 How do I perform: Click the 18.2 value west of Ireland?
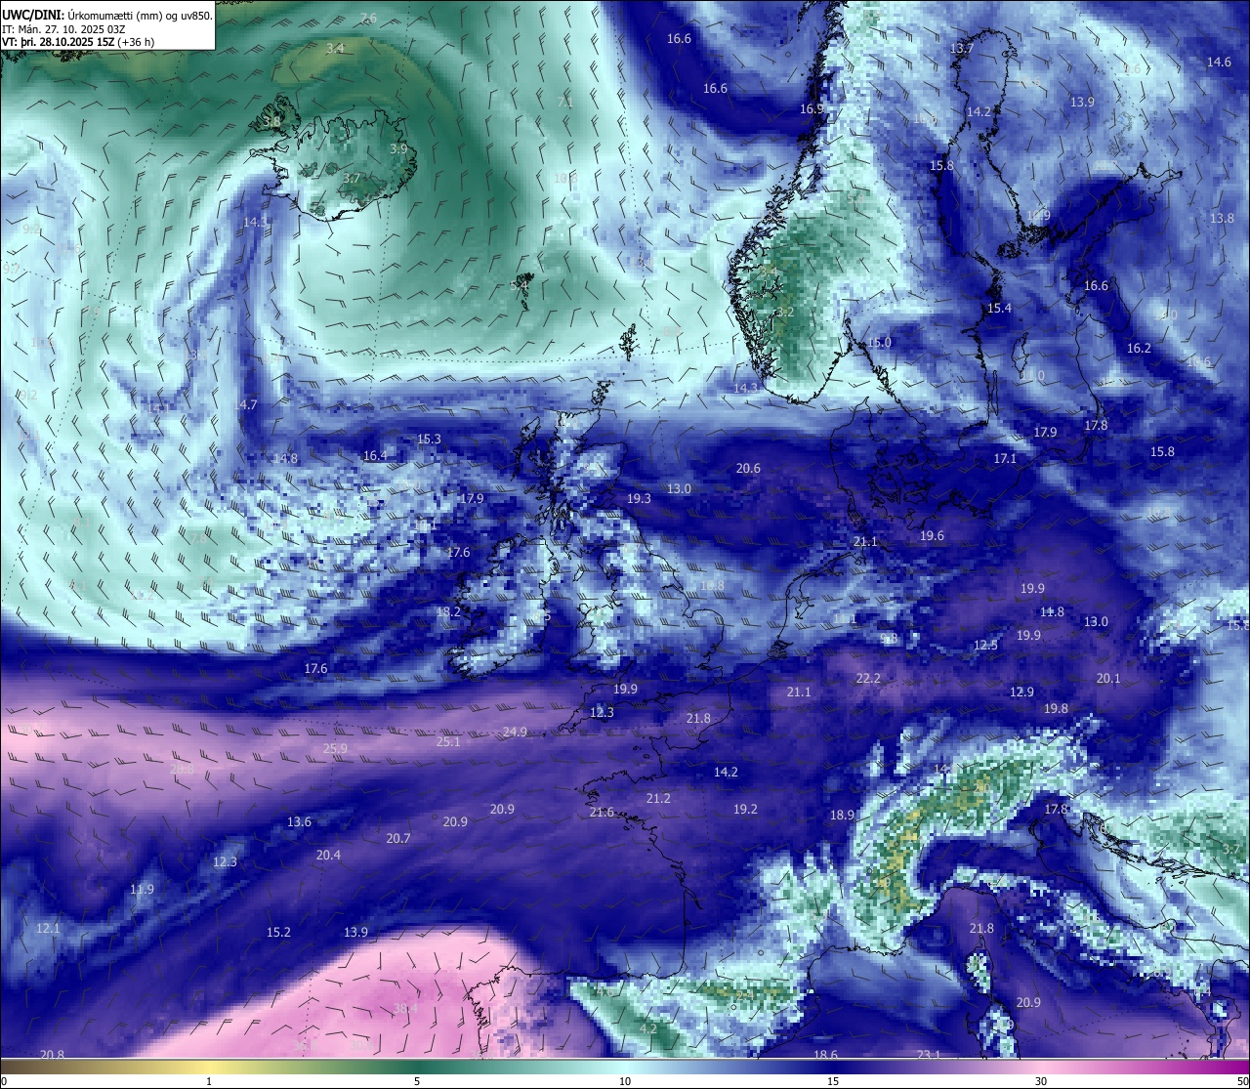(x=448, y=612)
